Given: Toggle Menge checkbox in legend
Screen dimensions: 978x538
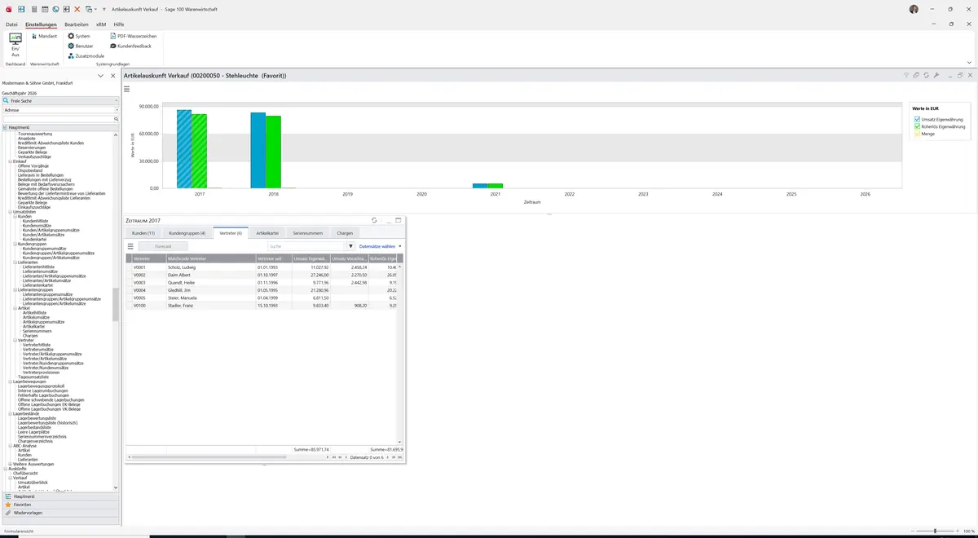Looking at the screenshot, I should (x=918, y=134).
